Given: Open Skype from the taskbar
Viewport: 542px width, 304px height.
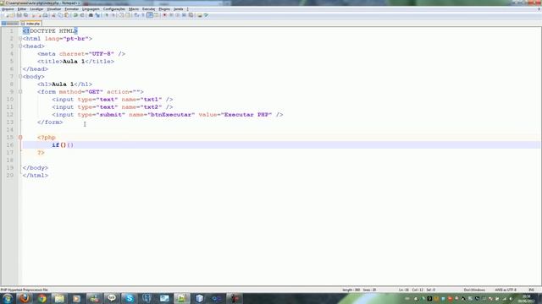Looking at the screenshot, I should click(130, 298).
